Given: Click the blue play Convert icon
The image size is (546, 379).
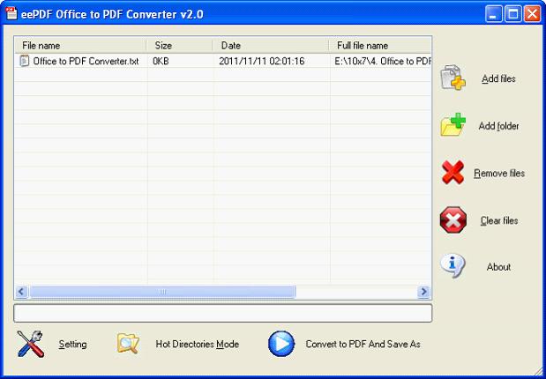Looking at the screenshot, I should [281, 344].
